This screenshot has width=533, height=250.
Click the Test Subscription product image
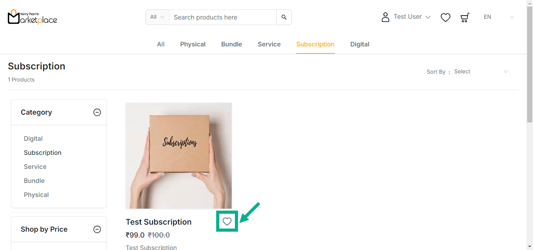(x=179, y=156)
